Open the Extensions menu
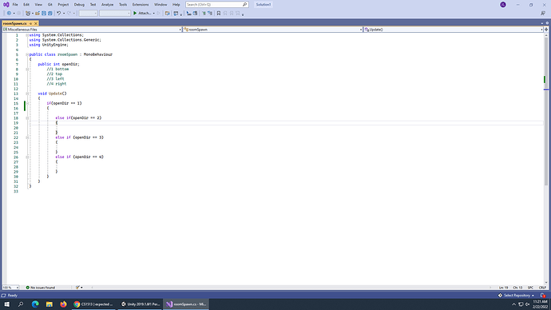 (x=141, y=5)
